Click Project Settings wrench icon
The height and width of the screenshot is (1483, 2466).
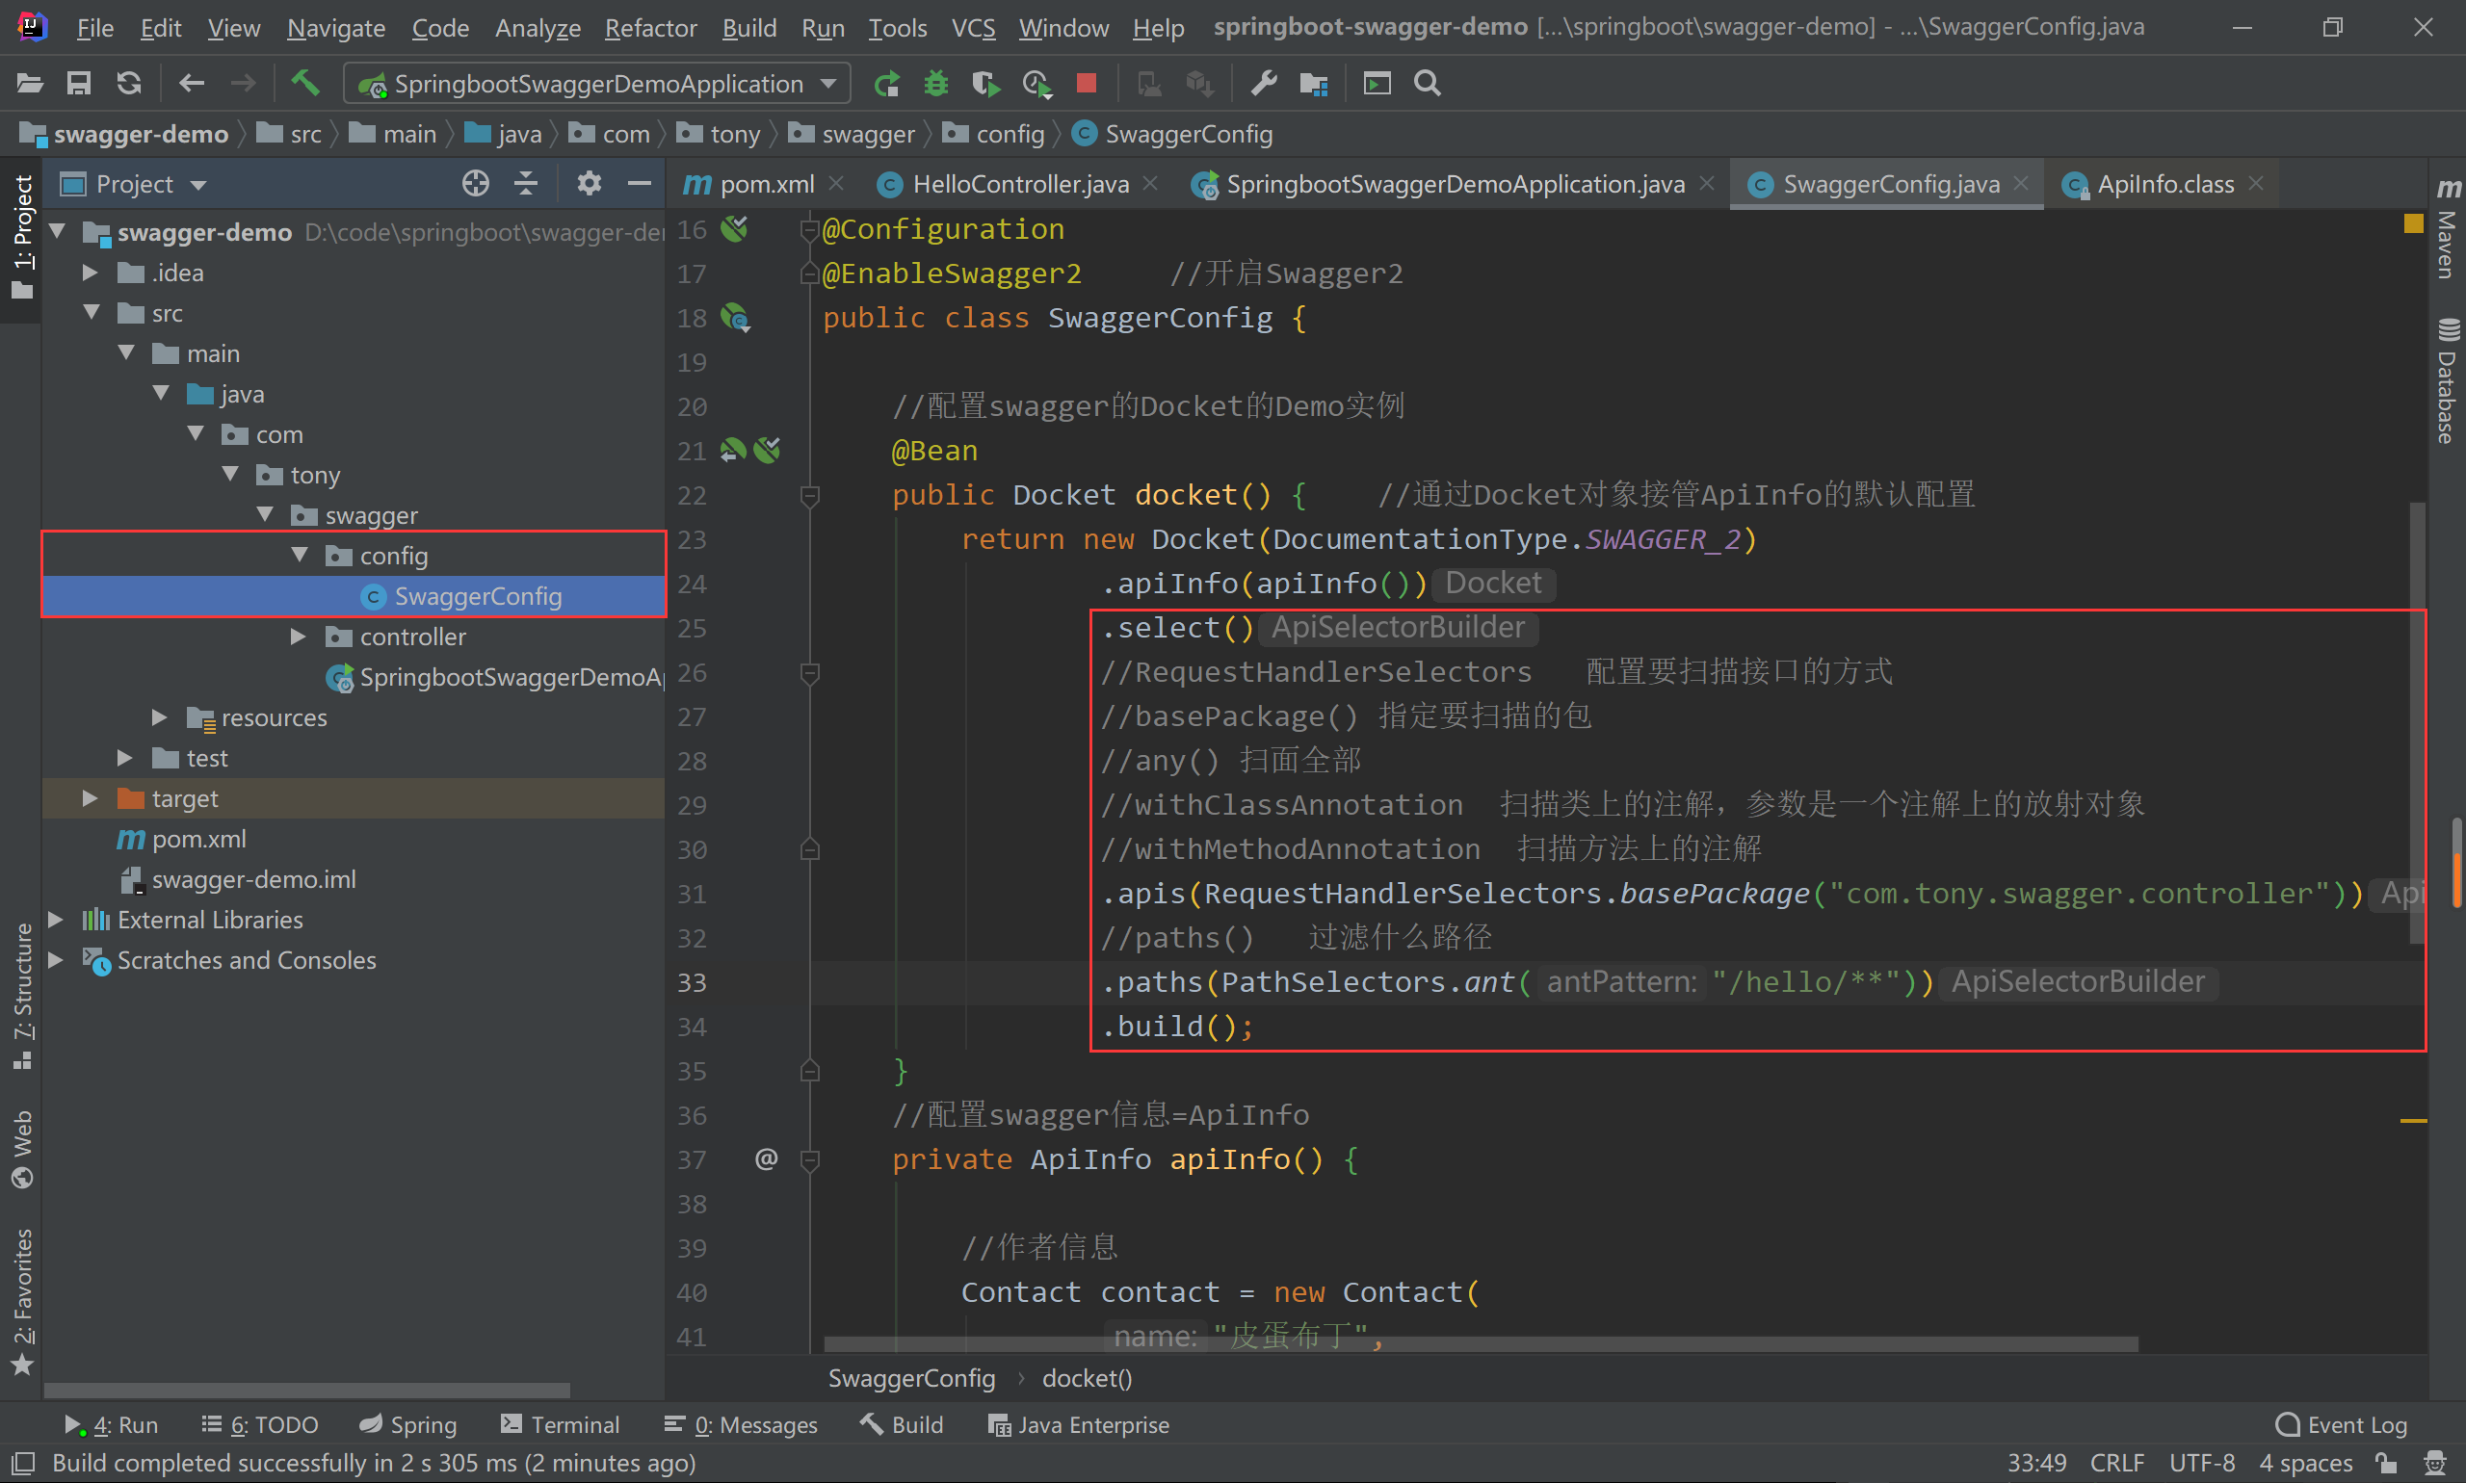click(1264, 83)
